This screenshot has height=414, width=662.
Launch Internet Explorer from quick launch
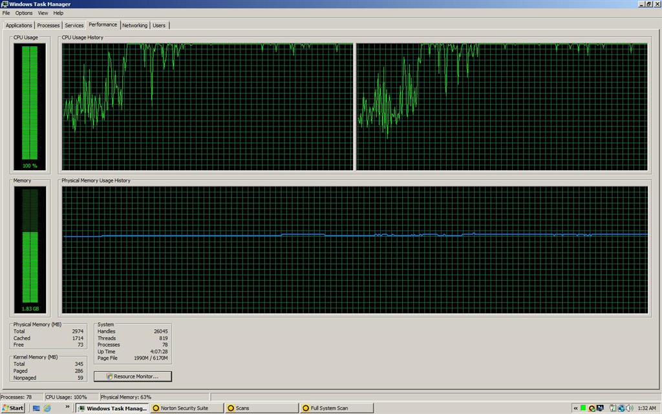pyautogui.click(x=47, y=408)
